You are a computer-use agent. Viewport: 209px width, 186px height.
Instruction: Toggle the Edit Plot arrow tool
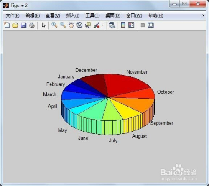click(43, 25)
